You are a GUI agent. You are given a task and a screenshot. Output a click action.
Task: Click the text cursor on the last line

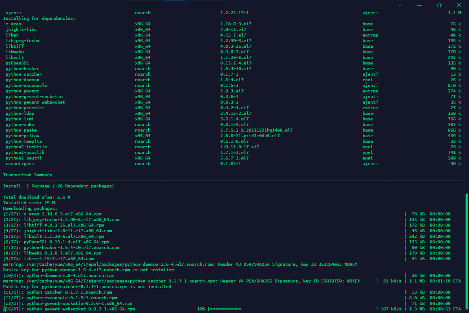(x=4, y=309)
